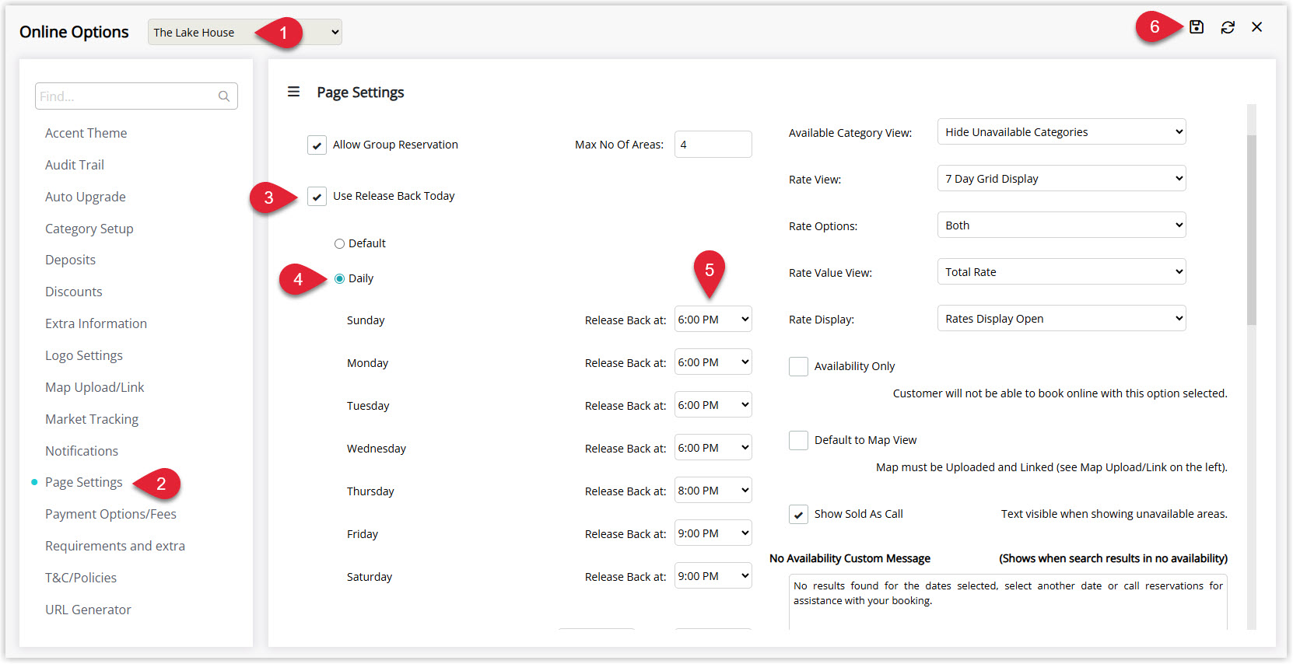The image size is (1293, 664).
Task: Open the Saturday Release Back time dropdown
Action: [x=713, y=575]
